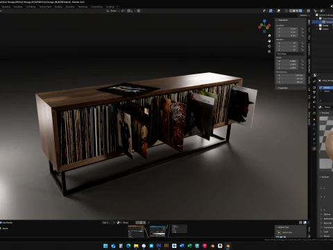Switch to Modeling workspace tab
The width and height of the screenshot is (333, 250).
click(x=6, y=7)
